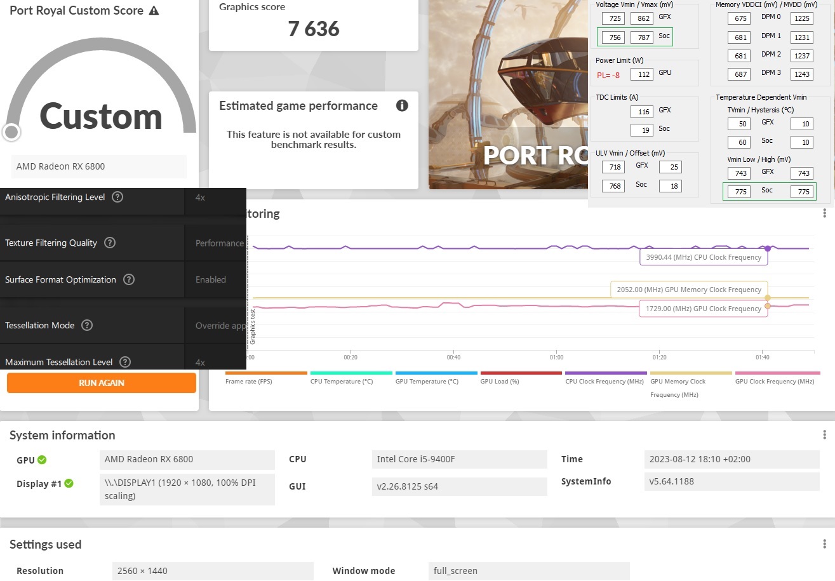Select the ULV Vmin GFX field showing 718
835x581 pixels.
(x=612, y=168)
